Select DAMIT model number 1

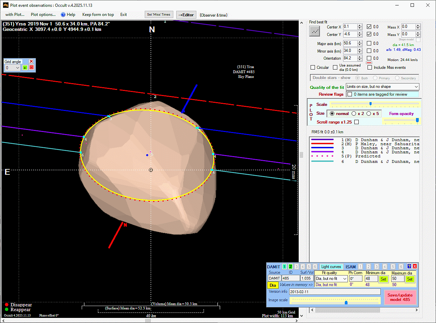(284, 267)
